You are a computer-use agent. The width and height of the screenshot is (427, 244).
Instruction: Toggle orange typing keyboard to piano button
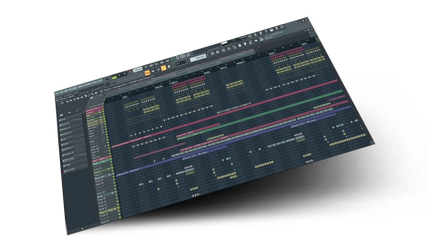pyautogui.click(x=147, y=72)
